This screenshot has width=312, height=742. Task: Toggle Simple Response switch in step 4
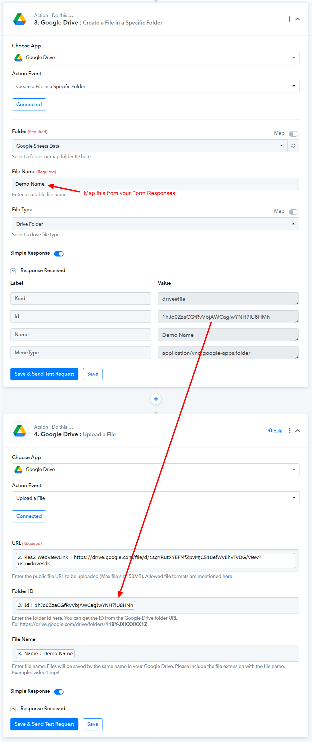[x=59, y=692]
